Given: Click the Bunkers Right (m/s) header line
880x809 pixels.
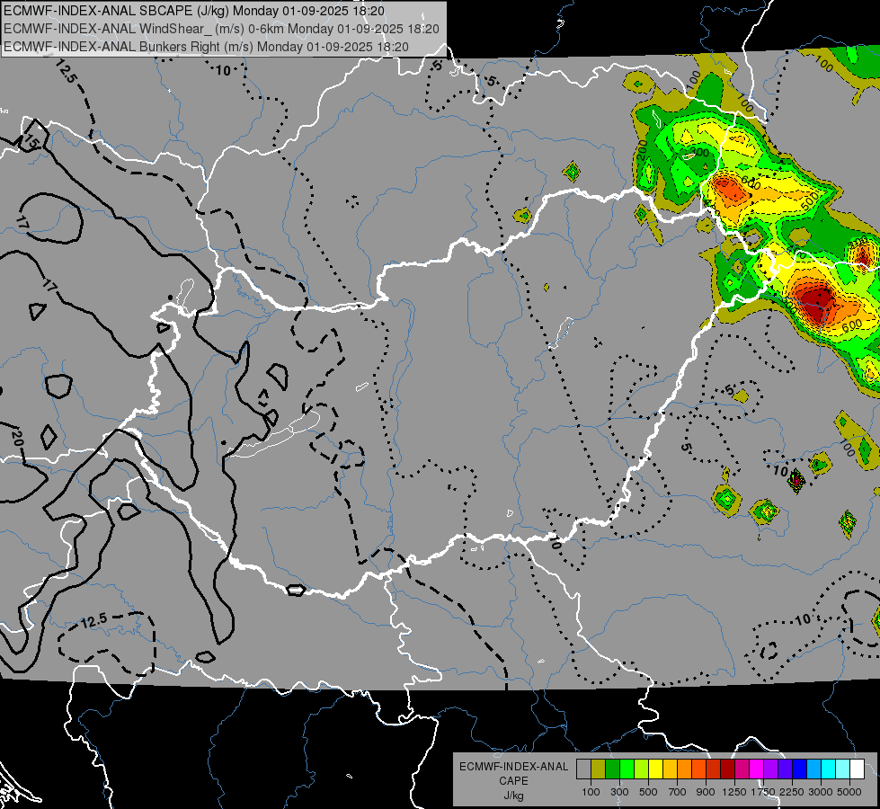Looking at the screenshot, I should coord(206,47).
